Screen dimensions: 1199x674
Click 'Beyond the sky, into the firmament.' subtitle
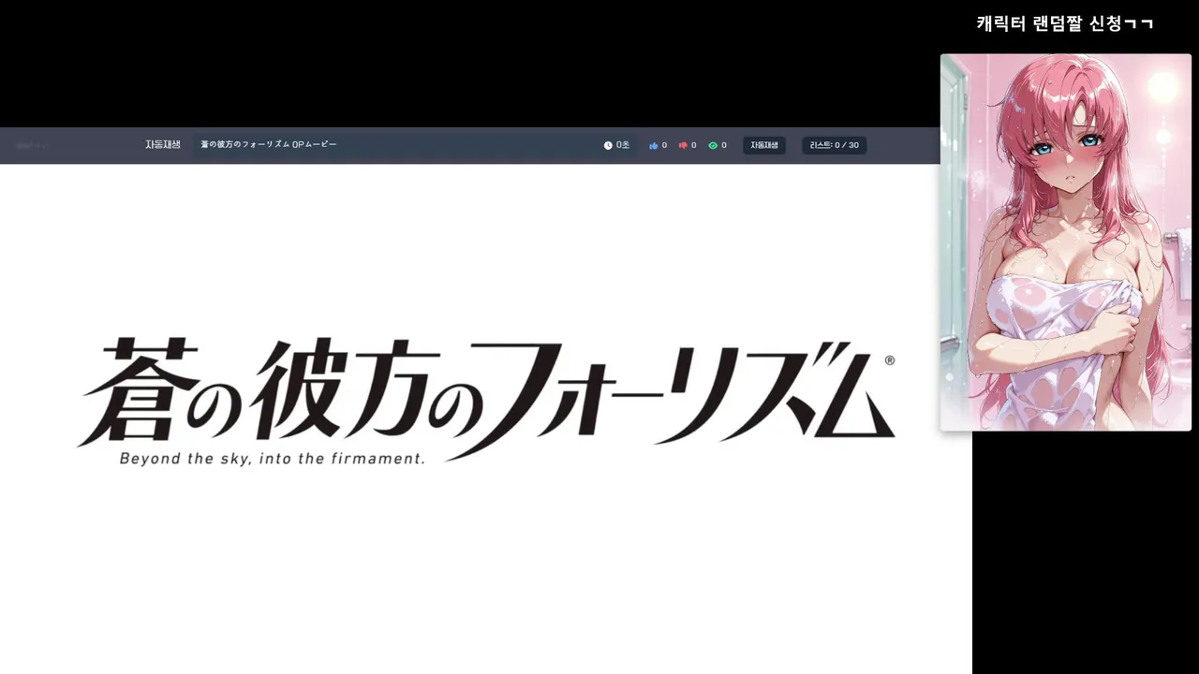pyautogui.click(x=273, y=459)
